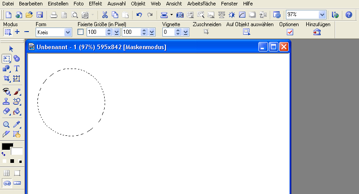This screenshot has height=194, width=359.
Task: Toggle the Optionen checkbox button
Action: [290, 32]
